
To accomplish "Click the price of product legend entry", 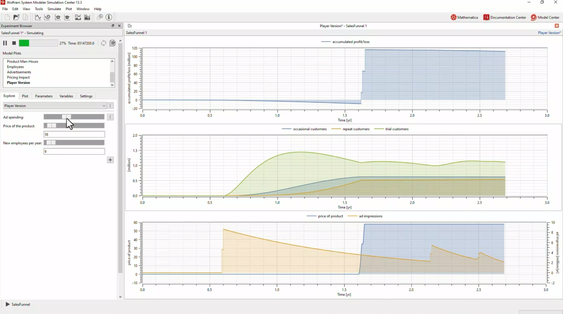I will point(325,216).
